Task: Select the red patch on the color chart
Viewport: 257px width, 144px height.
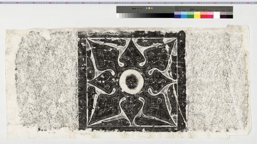Action: coord(204,16)
